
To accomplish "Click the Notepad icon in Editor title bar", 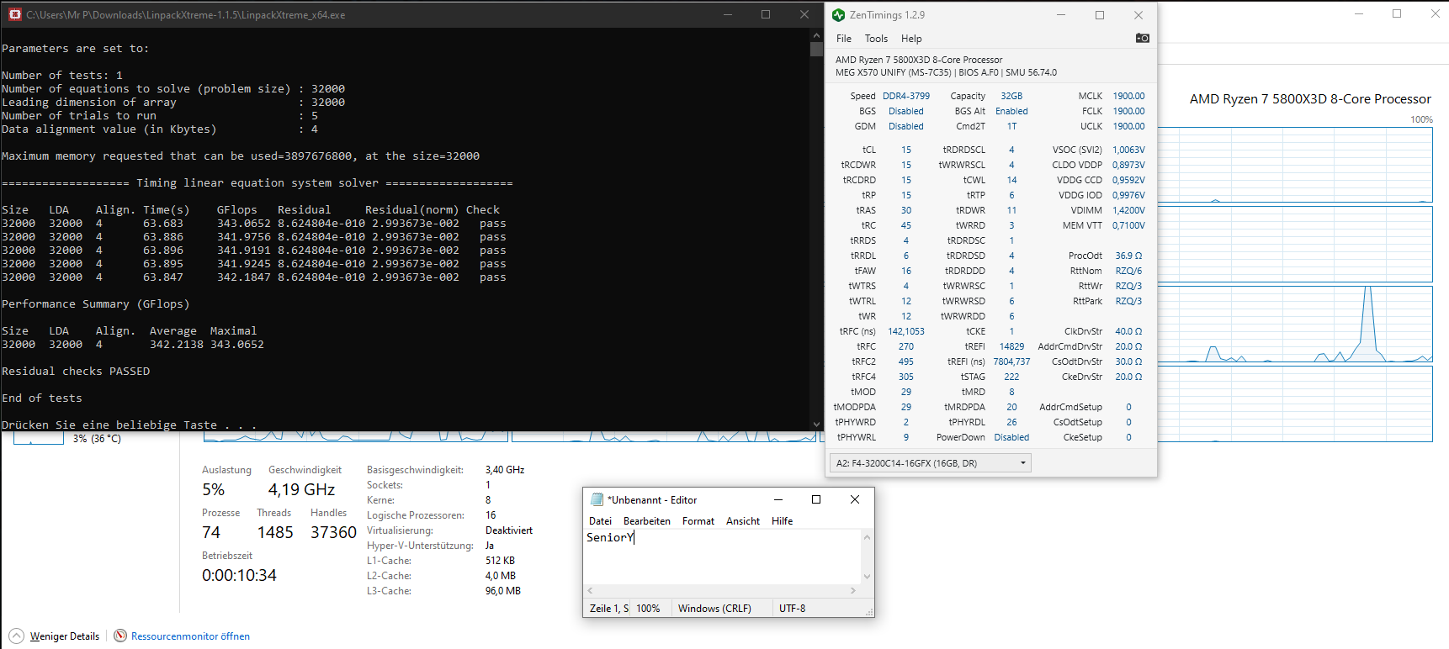I will click(597, 499).
